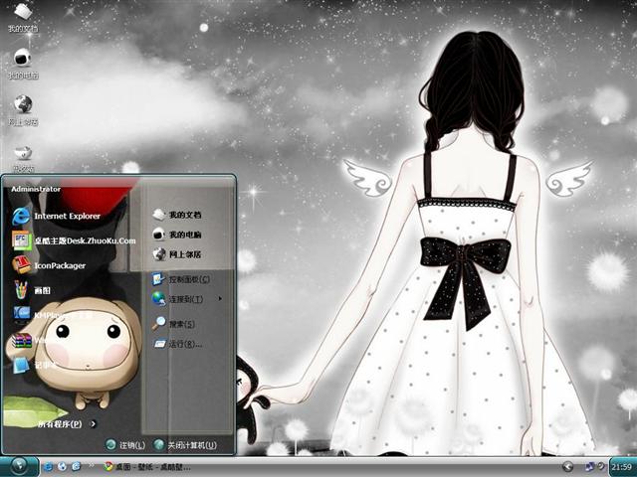
Task: Open 我的文档 in the Start menu right pane
Action: click(x=177, y=215)
